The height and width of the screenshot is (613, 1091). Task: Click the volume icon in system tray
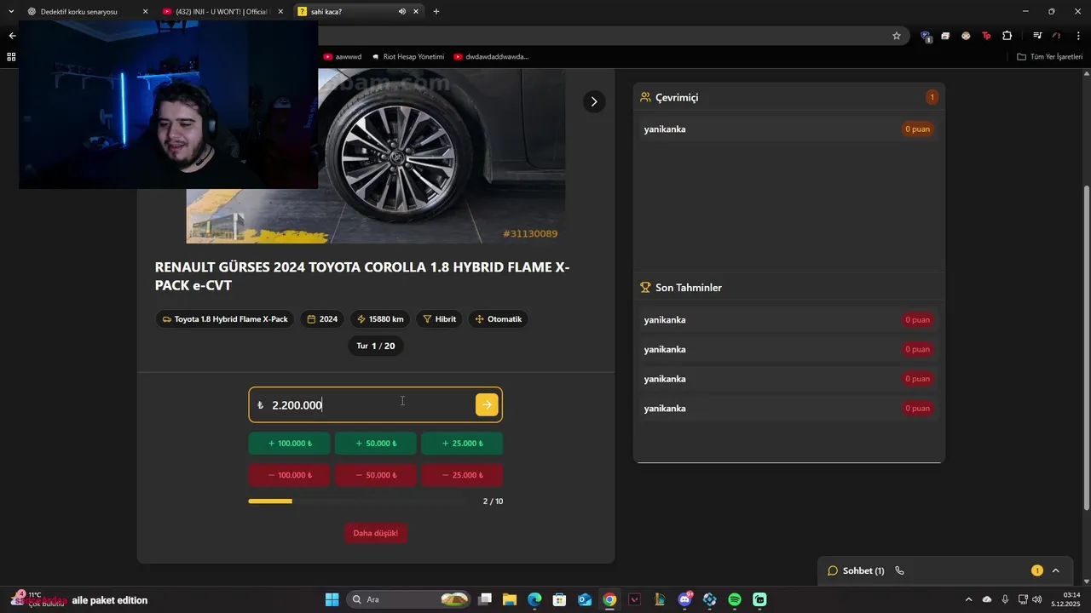1036,599
